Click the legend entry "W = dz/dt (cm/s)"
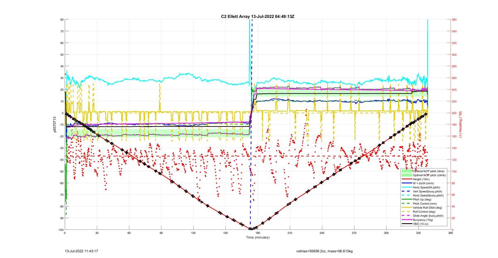Image resolution: width=498 pixels, height=258 pixels. point(424,183)
